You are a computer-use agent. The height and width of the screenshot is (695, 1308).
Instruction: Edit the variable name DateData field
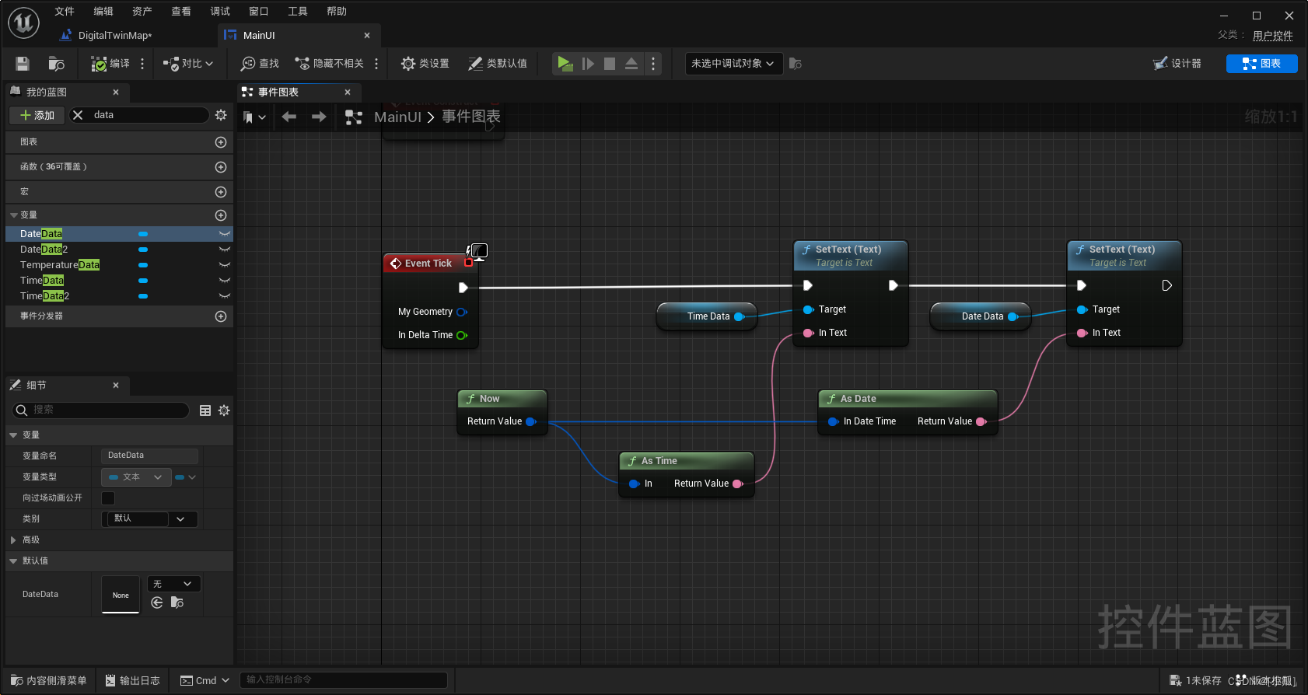pyautogui.click(x=149, y=456)
